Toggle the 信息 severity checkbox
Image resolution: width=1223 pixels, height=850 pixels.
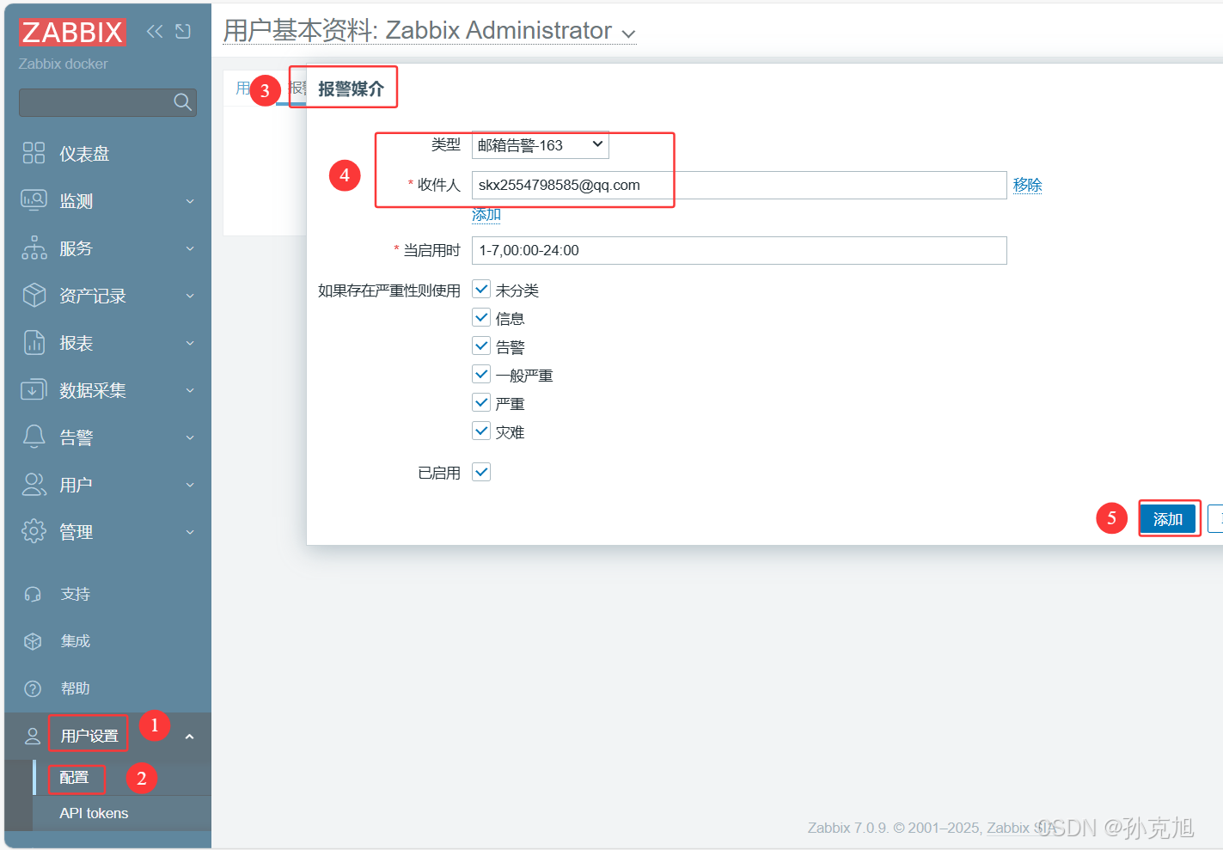pyautogui.click(x=481, y=318)
